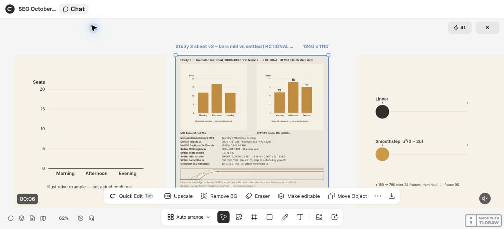This screenshot has width=504, height=229.
Task: Click the Study 2 sheet v2 image title
Action: pos(234,46)
